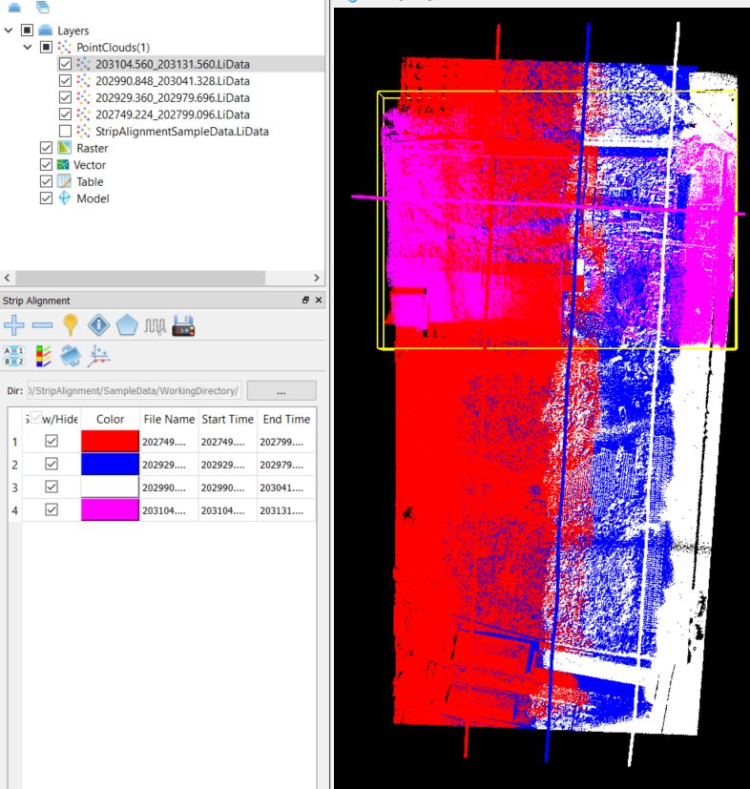Toggle the Vector group checkbox
The width and height of the screenshot is (750, 789).
click(x=46, y=164)
